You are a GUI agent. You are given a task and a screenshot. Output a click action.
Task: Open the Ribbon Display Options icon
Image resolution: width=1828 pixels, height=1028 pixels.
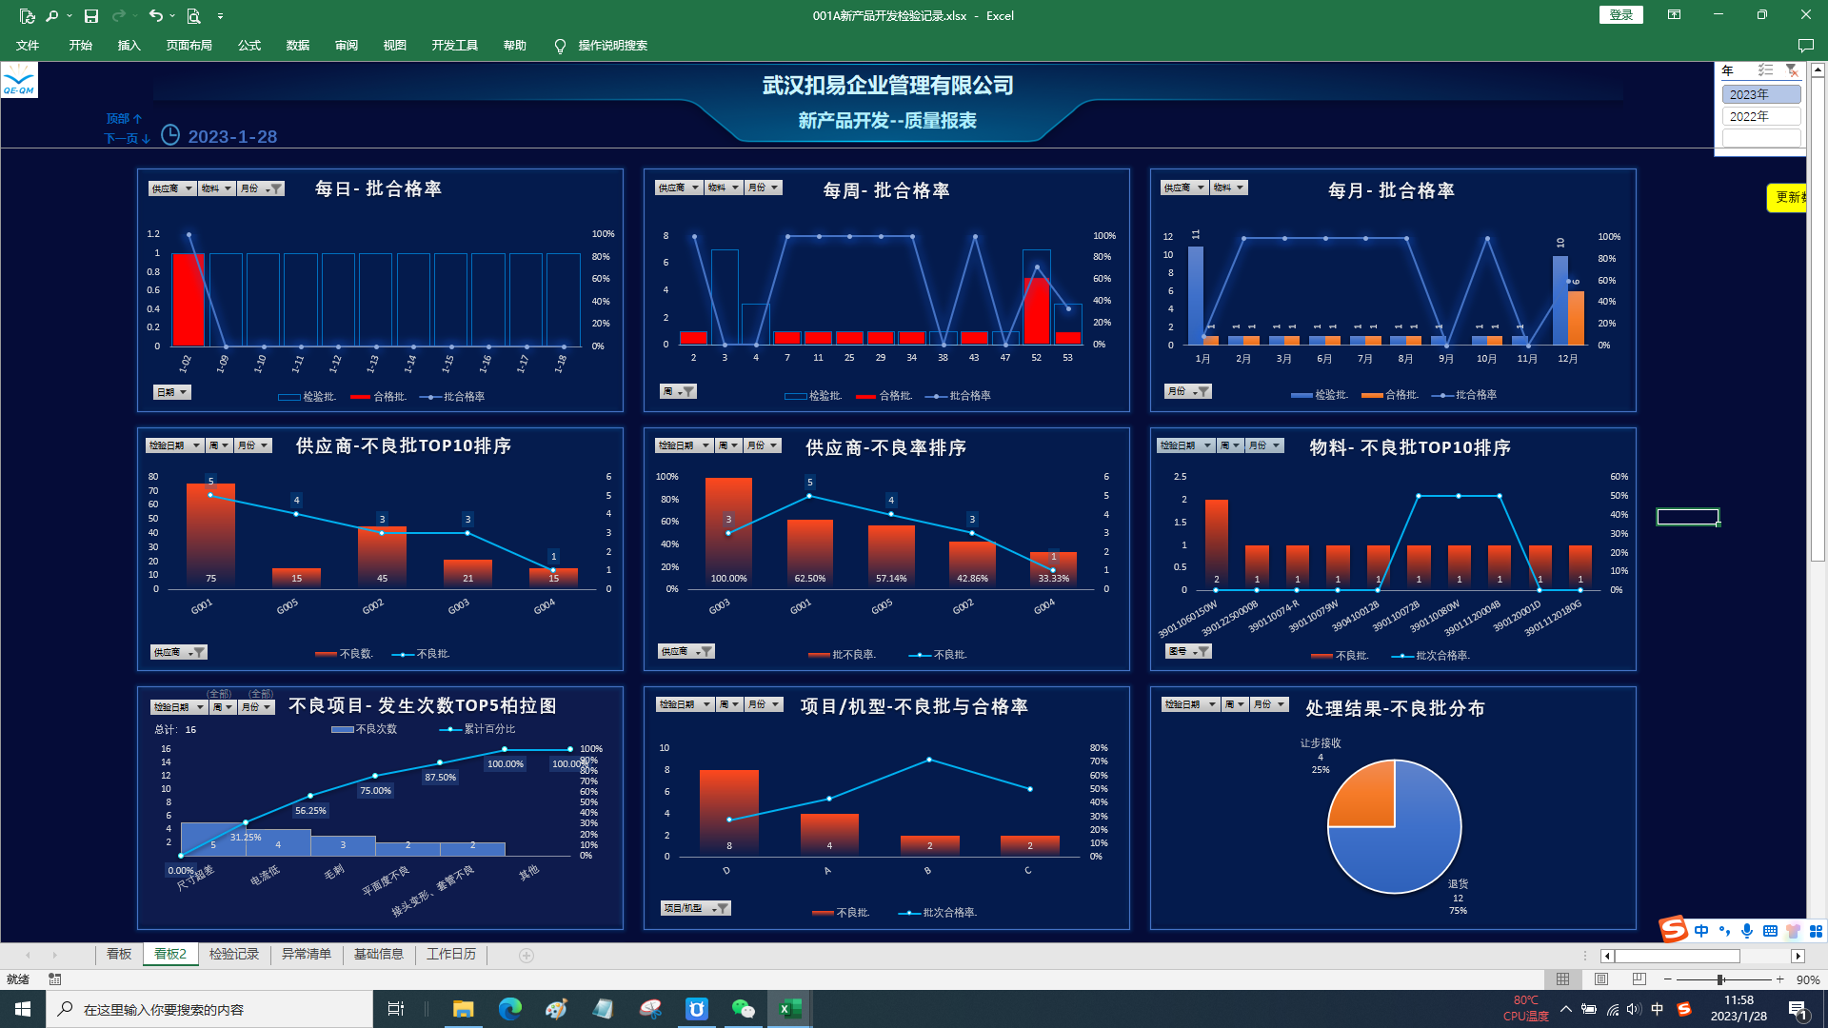pos(1674,15)
